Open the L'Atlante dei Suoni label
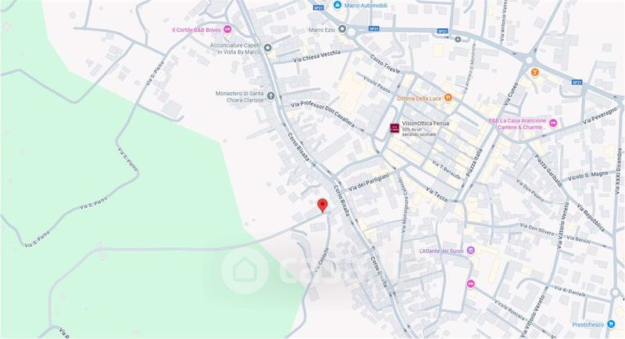 tap(441, 252)
